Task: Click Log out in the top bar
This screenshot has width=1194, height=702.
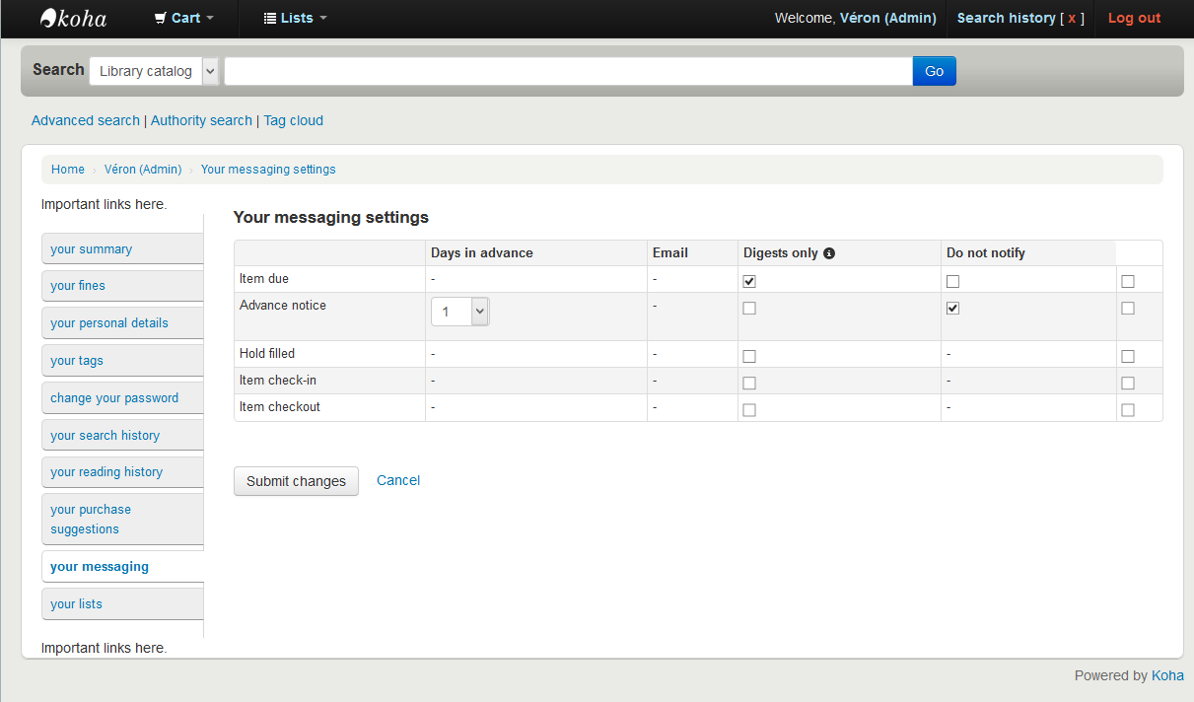Action: (1134, 18)
